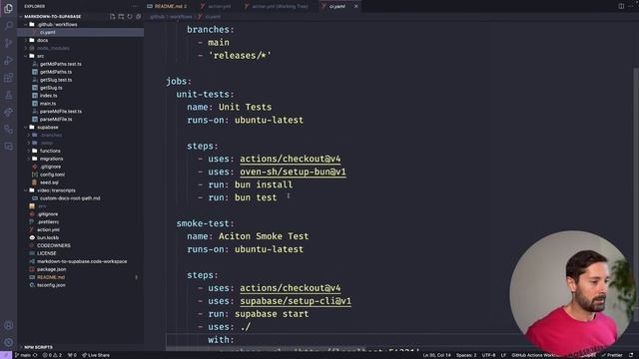Expand the NPM SCRIPTS section
Viewport: 639px width, 359px height.
38,347
